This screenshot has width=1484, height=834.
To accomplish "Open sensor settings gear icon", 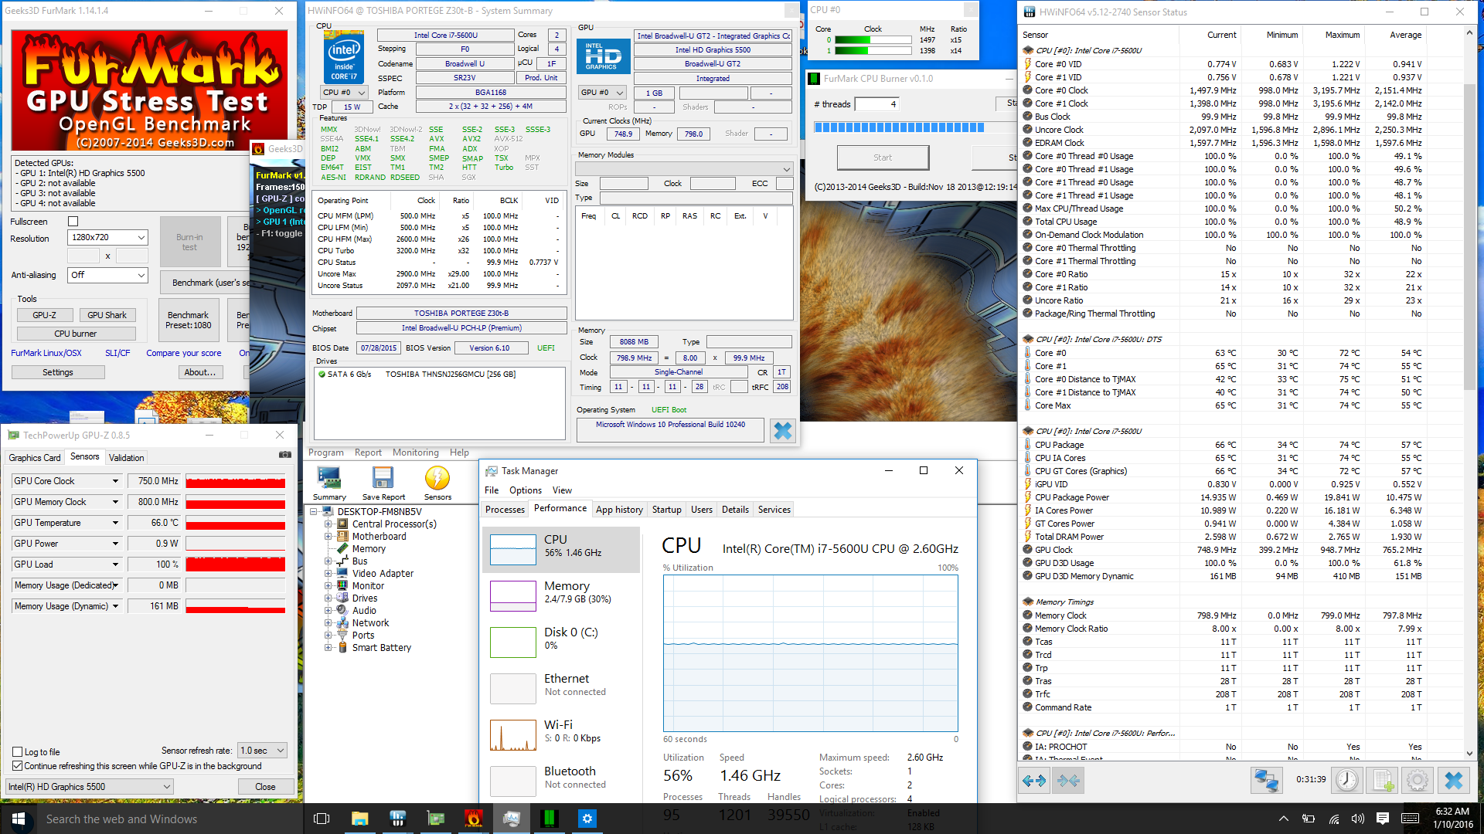I will click(x=1417, y=781).
